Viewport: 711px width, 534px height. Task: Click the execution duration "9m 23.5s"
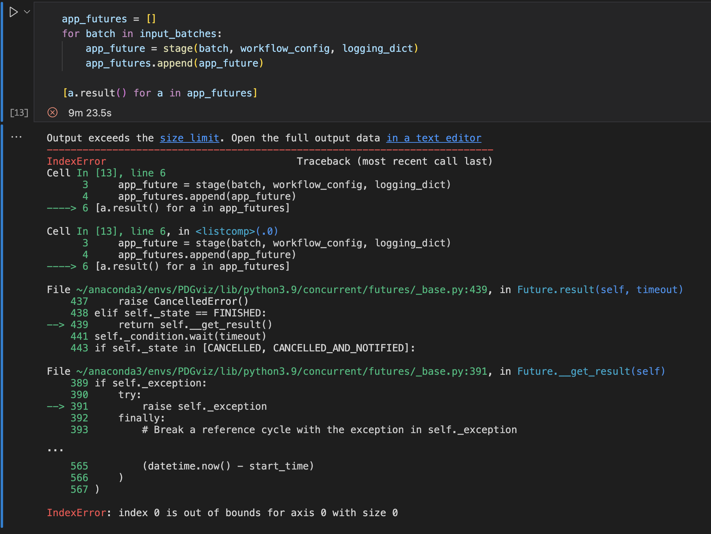tap(89, 112)
